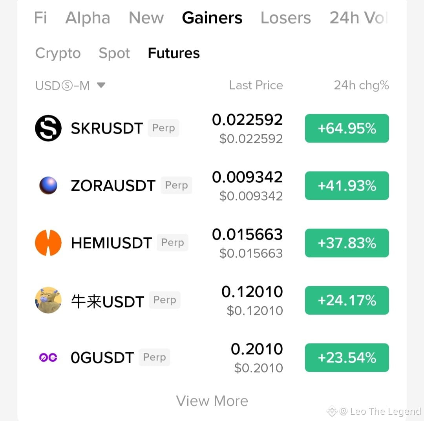Switch to the Spot category
424x421 pixels.
(x=114, y=53)
